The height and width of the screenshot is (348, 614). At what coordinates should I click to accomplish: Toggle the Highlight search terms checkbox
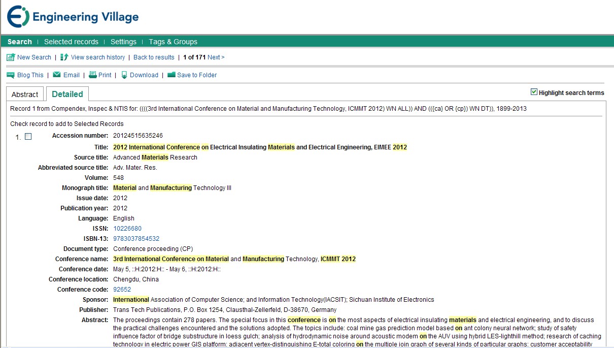534,92
